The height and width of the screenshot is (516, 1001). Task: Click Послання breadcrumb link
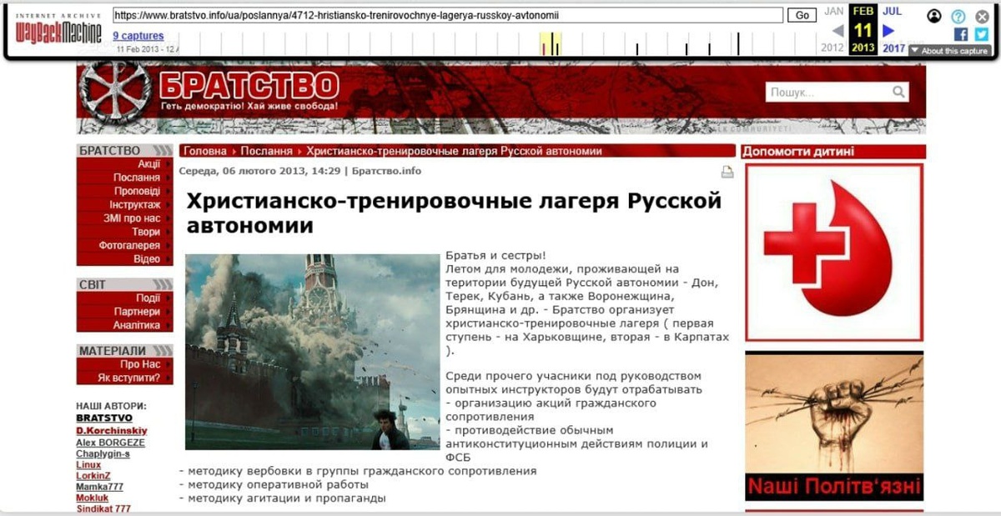coord(267,152)
